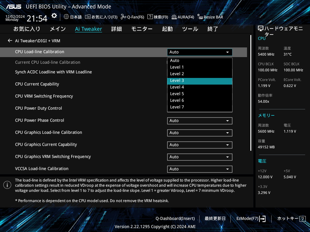
Task: Open the 起動 tab
Action: [167, 29]
